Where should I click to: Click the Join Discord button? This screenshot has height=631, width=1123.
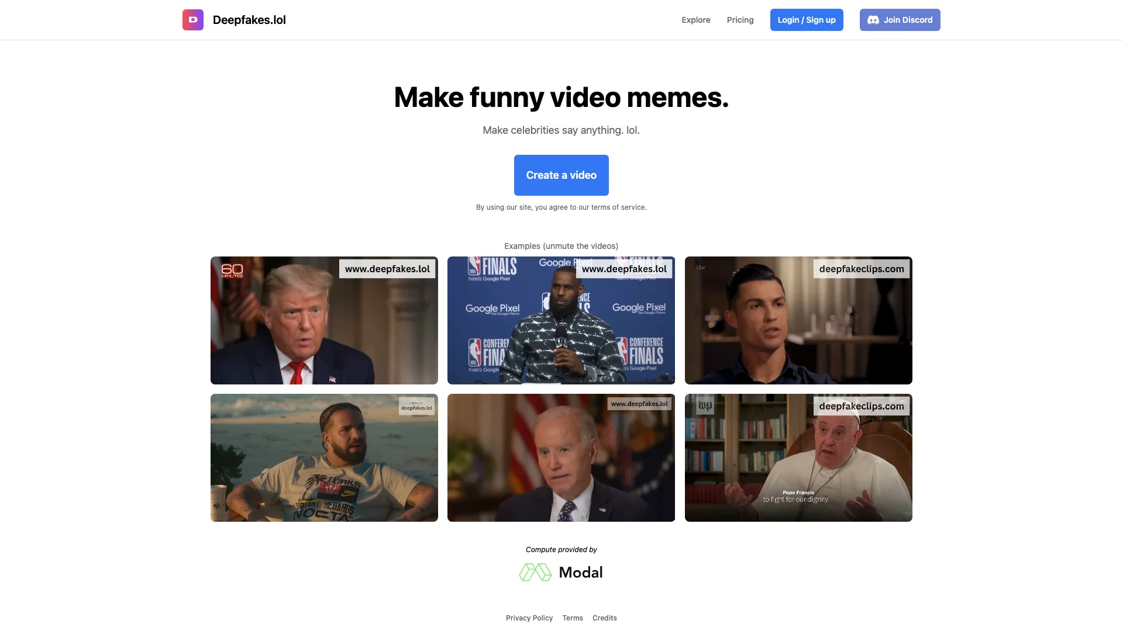[x=900, y=19]
